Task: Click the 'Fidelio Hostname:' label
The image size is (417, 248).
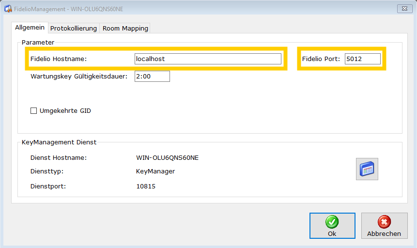Action: (58, 59)
